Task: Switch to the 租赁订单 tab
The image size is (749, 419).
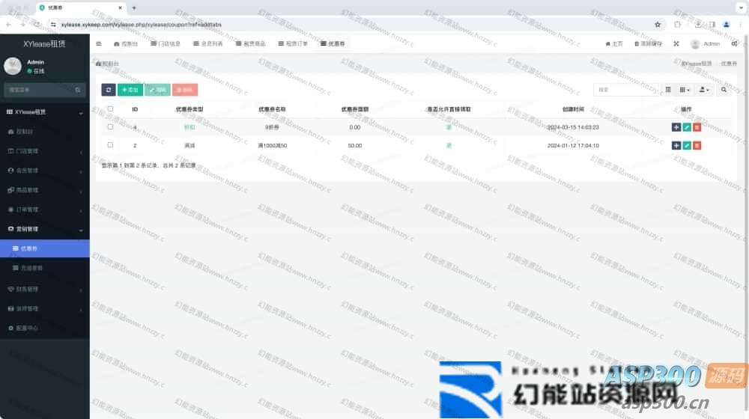Action: [x=292, y=44]
